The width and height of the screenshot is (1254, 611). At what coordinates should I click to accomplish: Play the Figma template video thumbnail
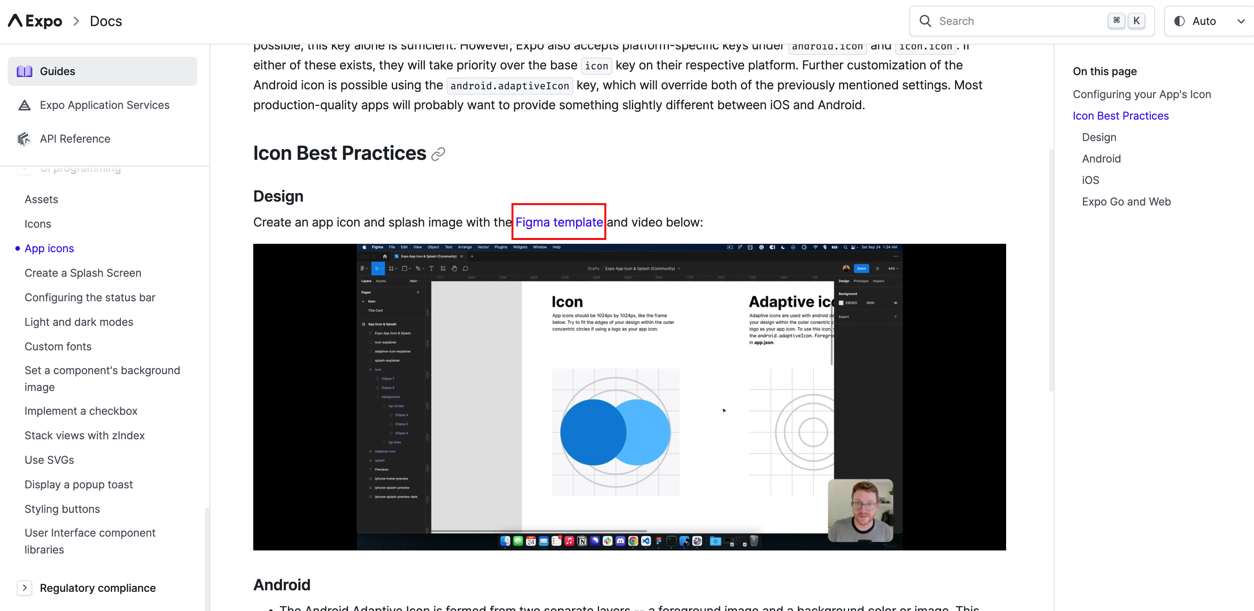click(629, 397)
